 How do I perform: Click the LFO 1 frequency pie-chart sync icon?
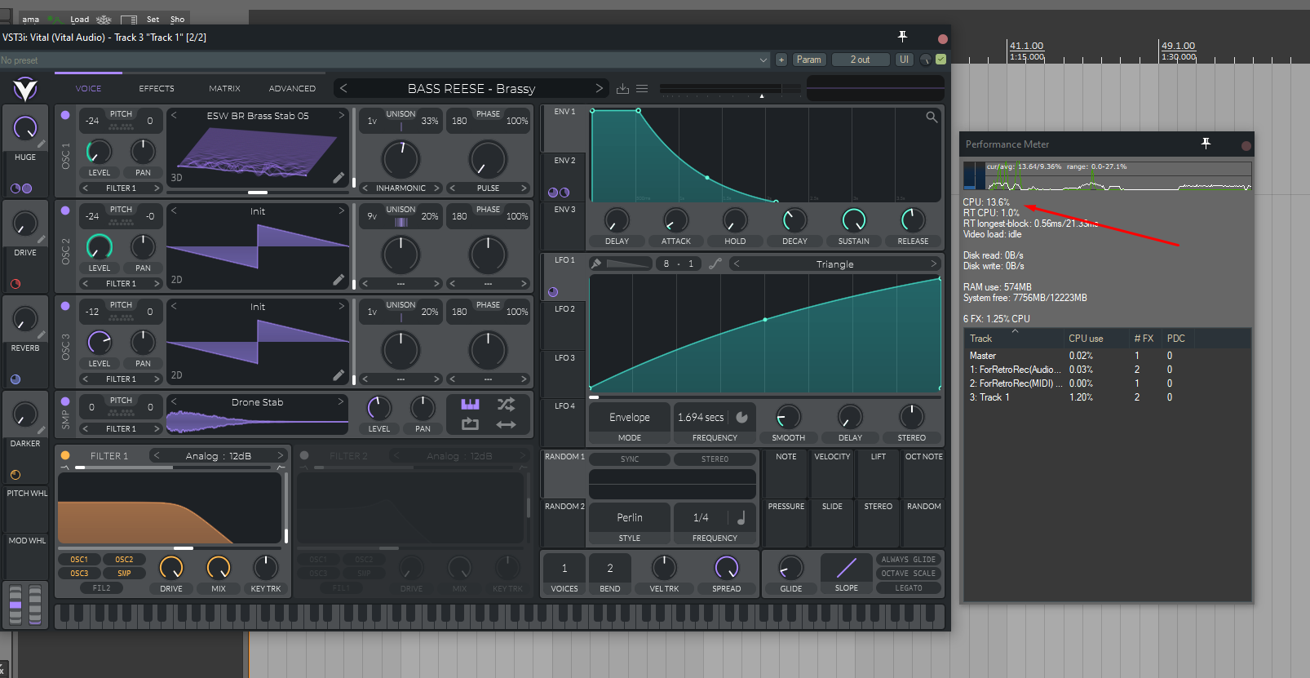click(742, 417)
